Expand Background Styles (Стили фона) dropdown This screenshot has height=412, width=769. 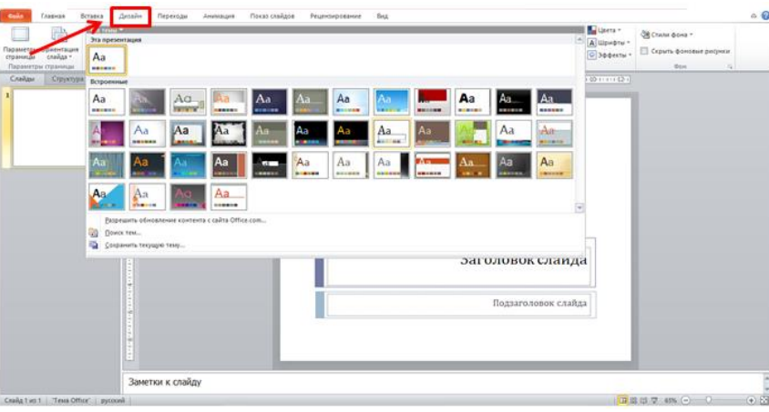[x=667, y=34]
